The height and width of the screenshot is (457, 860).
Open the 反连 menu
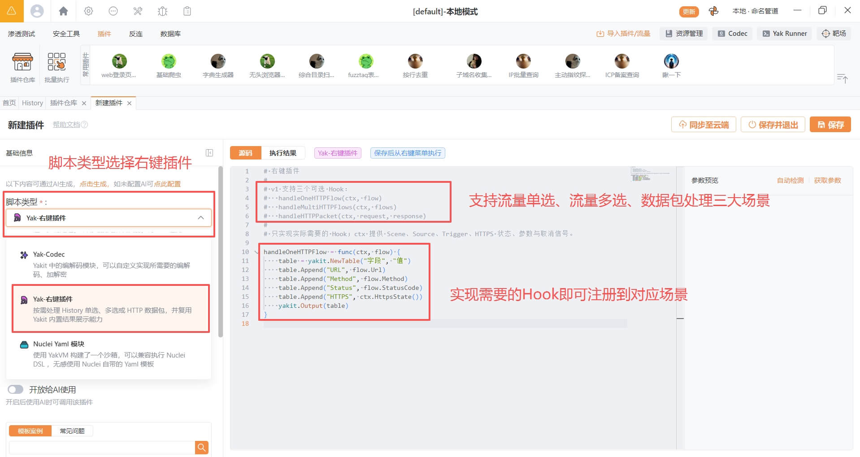pos(136,34)
